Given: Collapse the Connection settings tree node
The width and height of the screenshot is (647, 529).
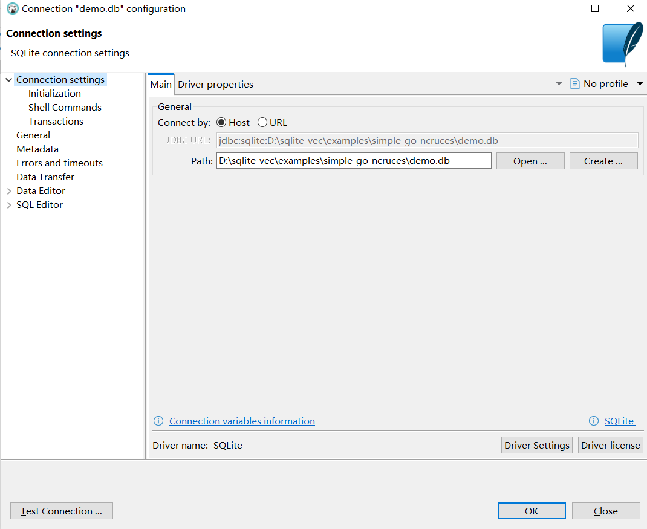Looking at the screenshot, I should [8, 79].
